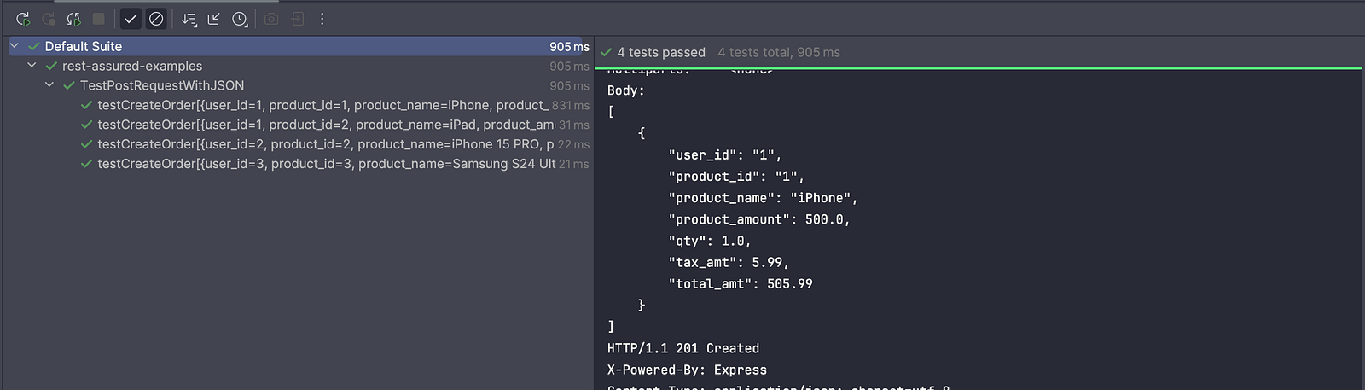The width and height of the screenshot is (1365, 390).
Task: Click green passed checkmark beside Default Suite
Action: click(34, 46)
